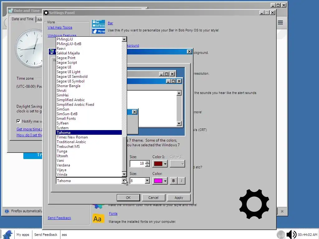Choose SimSun font in list
The width and height of the screenshot is (319, 239).
point(89,109)
